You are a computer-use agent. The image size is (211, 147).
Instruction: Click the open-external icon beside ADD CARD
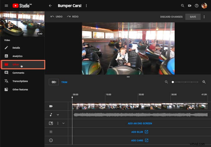pos(146,140)
